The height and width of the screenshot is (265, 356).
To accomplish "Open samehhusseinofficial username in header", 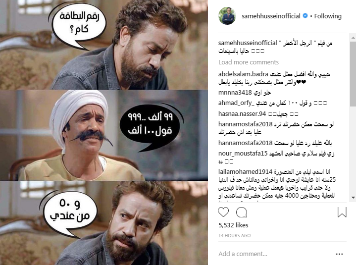I will click(x=271, y=16).
